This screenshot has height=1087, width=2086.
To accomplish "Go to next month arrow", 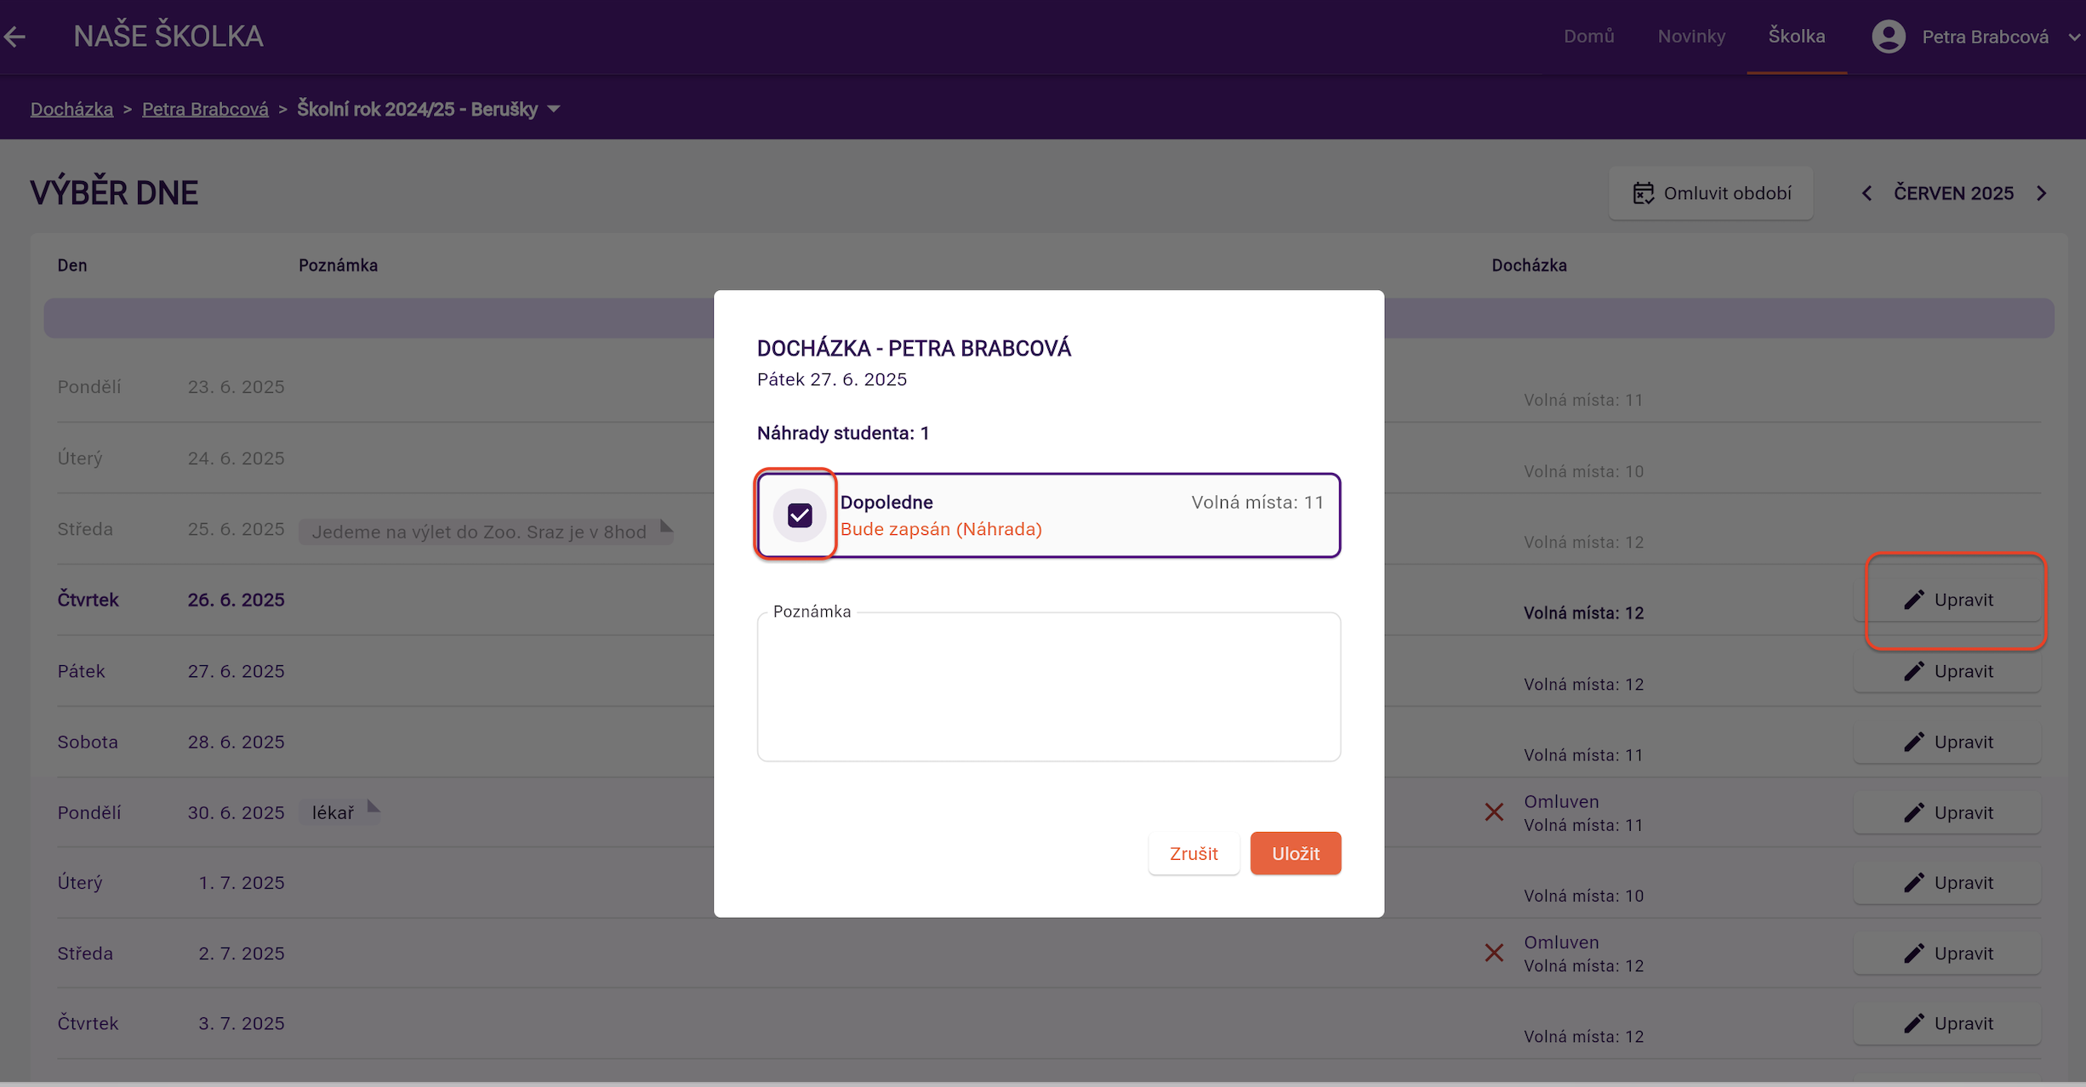I will [2042, 193].
